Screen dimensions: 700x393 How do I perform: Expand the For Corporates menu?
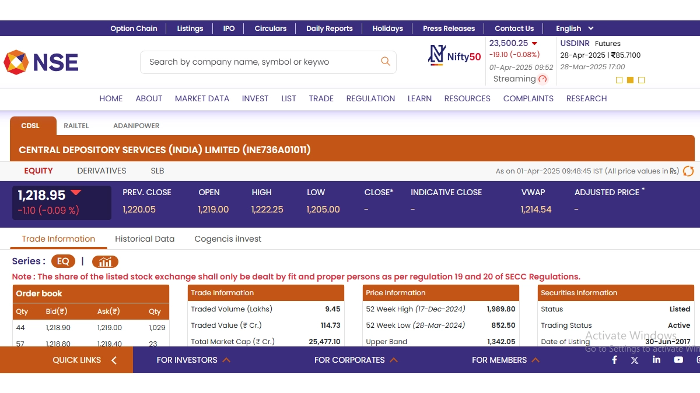click(356, 360)
